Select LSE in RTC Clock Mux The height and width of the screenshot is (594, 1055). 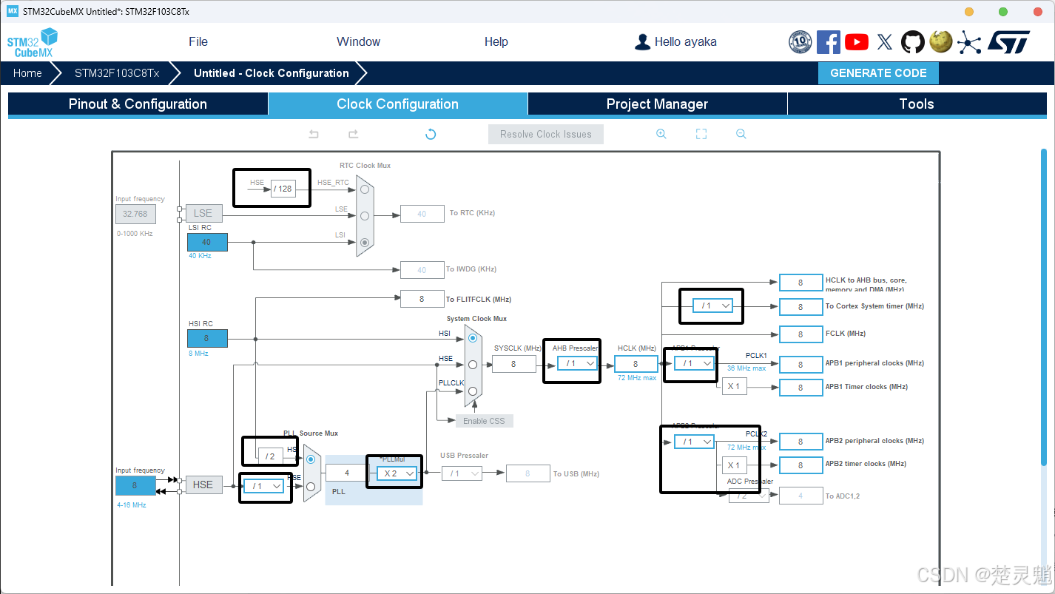(365, 216)
